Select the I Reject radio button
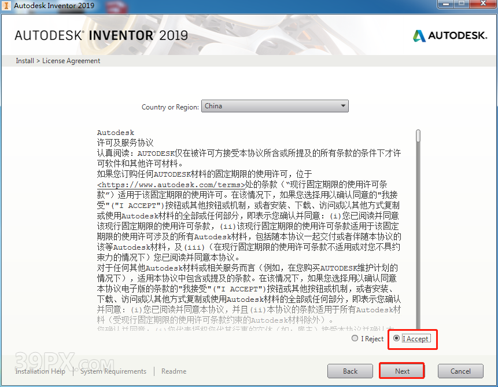Screen dimensions: 498x387 (x=355, y=338)
